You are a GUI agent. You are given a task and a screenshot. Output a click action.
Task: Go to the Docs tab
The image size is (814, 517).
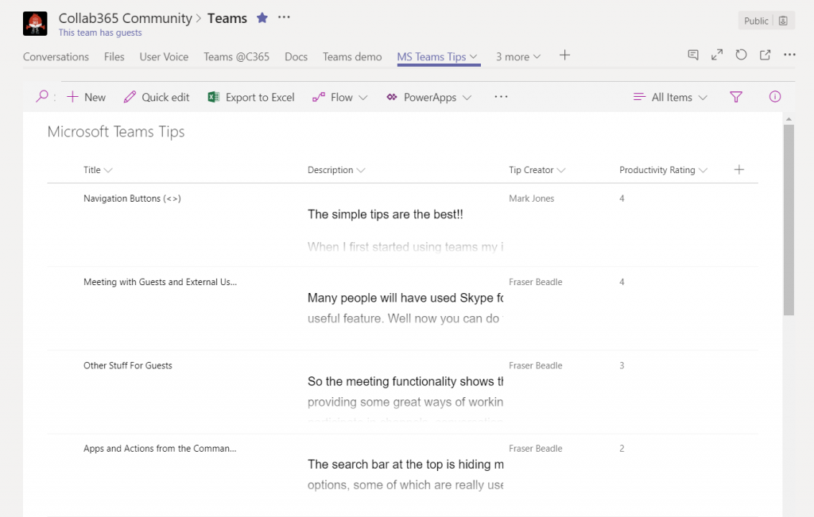pos(296,56)
